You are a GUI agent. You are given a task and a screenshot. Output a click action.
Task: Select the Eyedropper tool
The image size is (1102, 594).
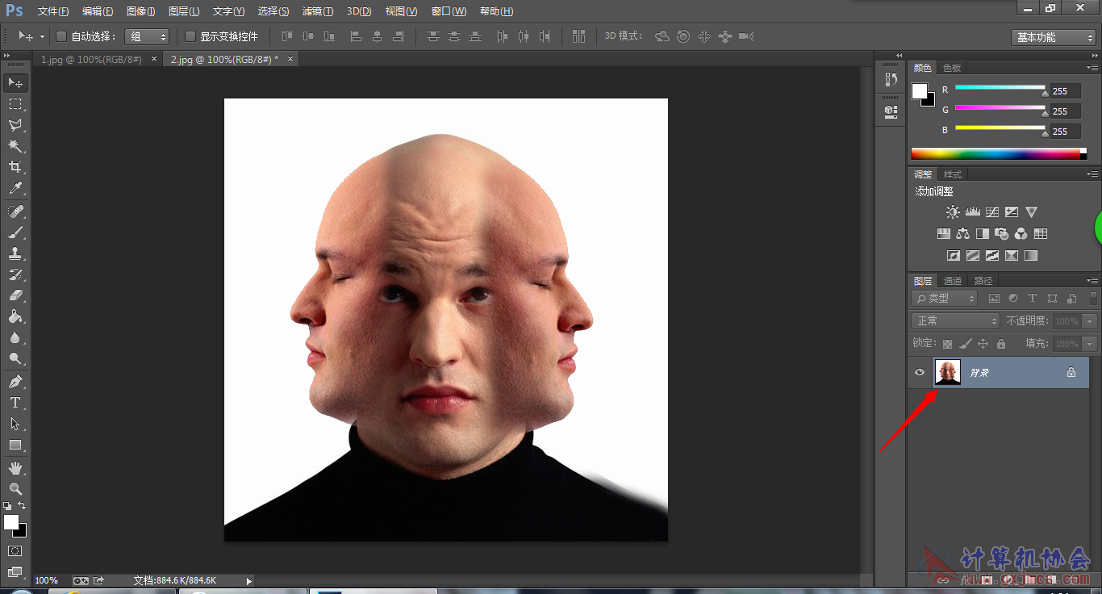point(15,189)
